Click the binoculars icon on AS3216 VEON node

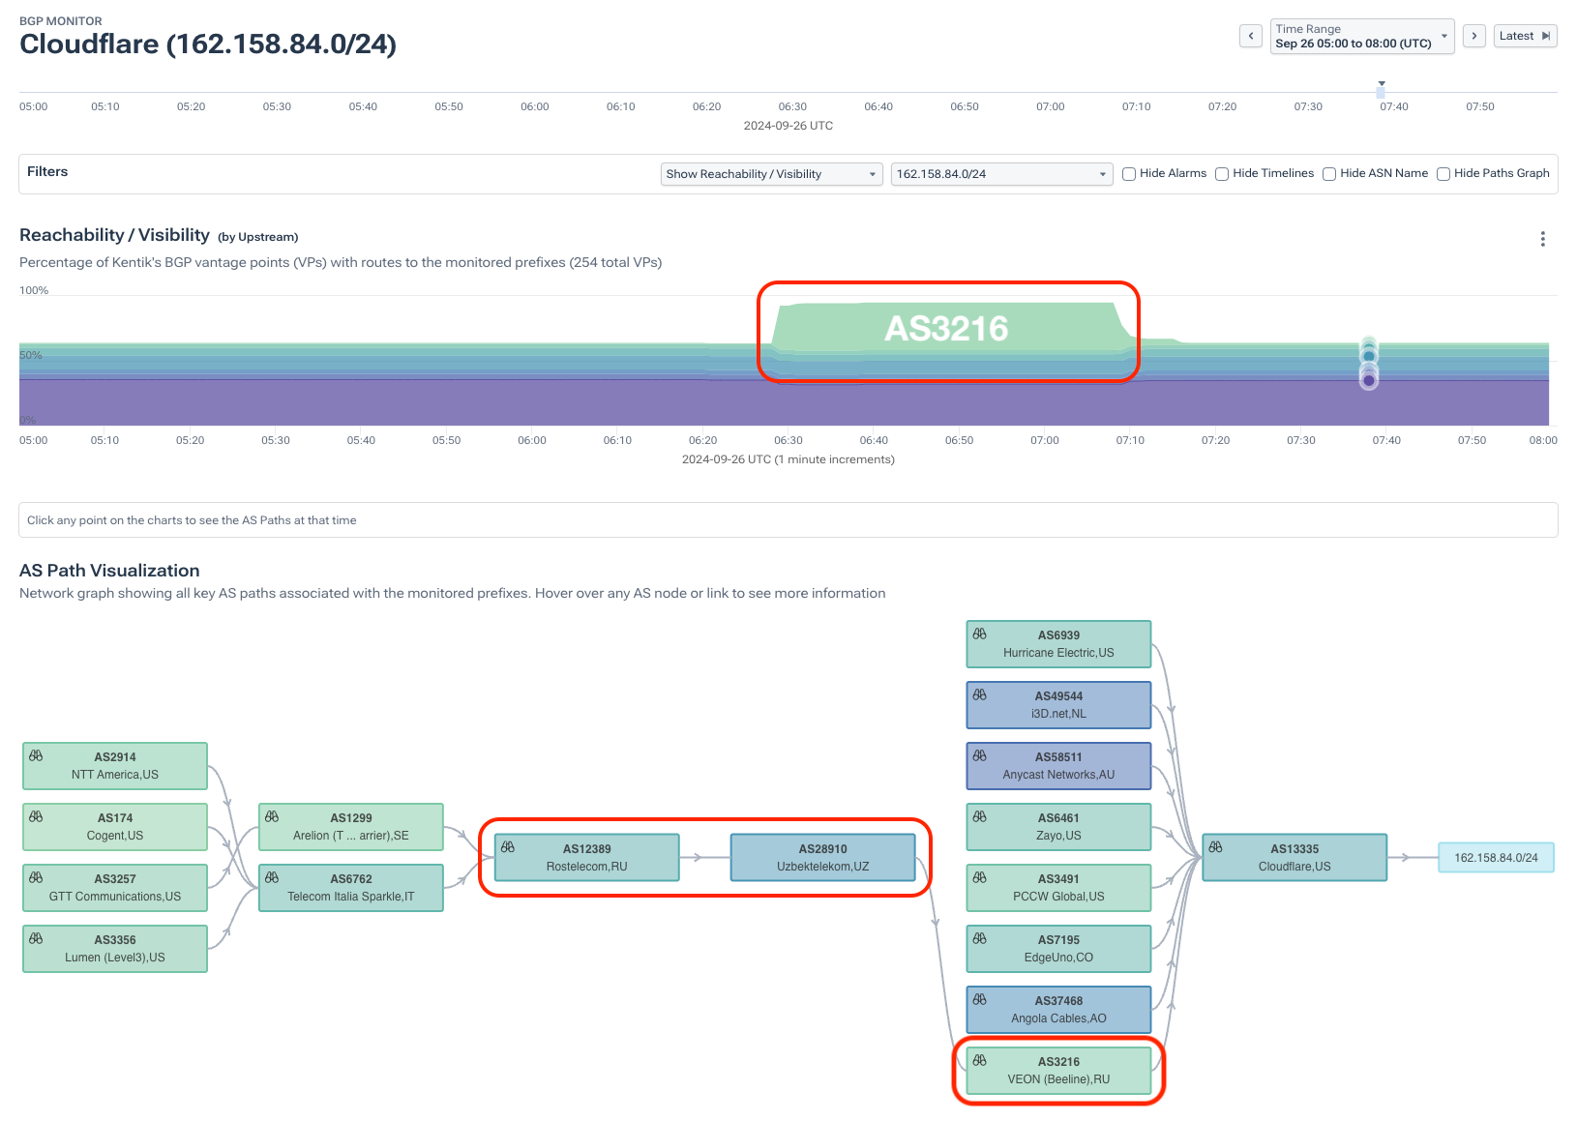(x=980, y=1060)
